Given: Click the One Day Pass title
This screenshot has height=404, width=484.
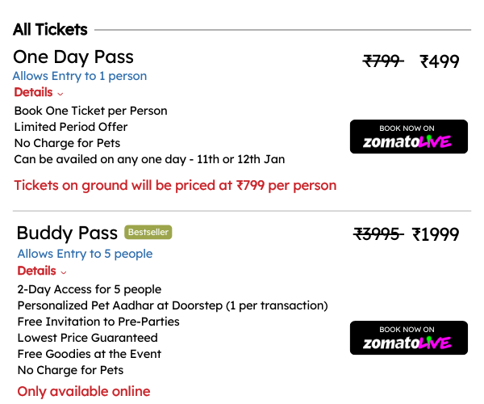Looking at the screenshot, I should point(73,57).
